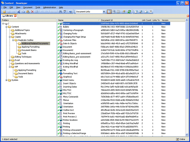Viewport: 190px width, 142px height.
Task: Collapse the Content folder node
Action: coord(7,27)
